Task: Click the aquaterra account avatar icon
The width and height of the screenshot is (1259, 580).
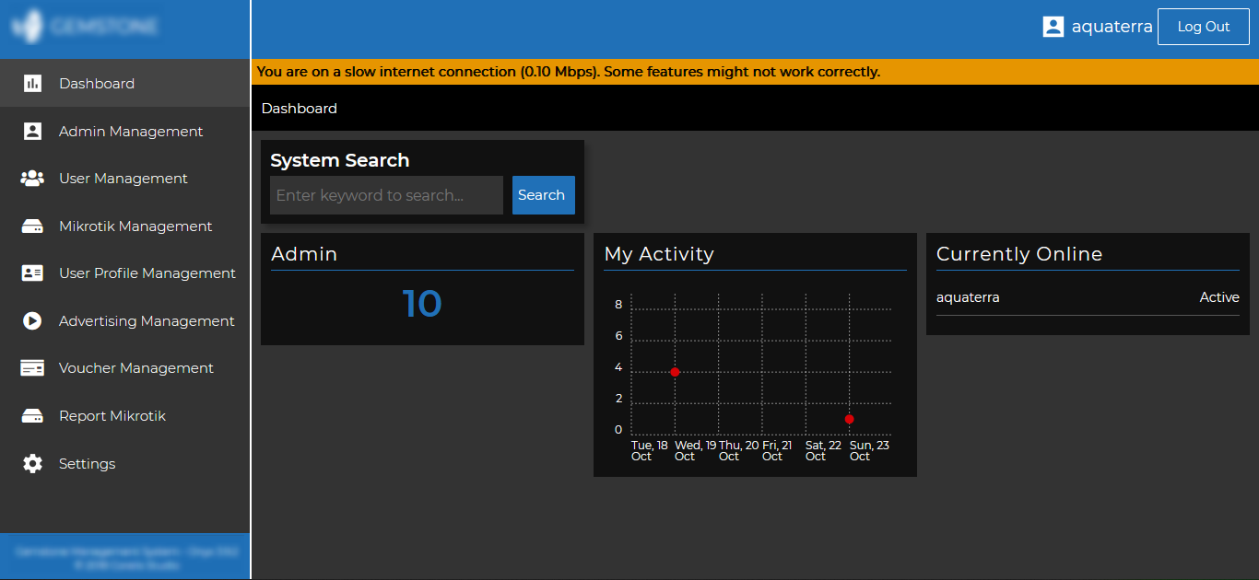Action: [1053, 27]
